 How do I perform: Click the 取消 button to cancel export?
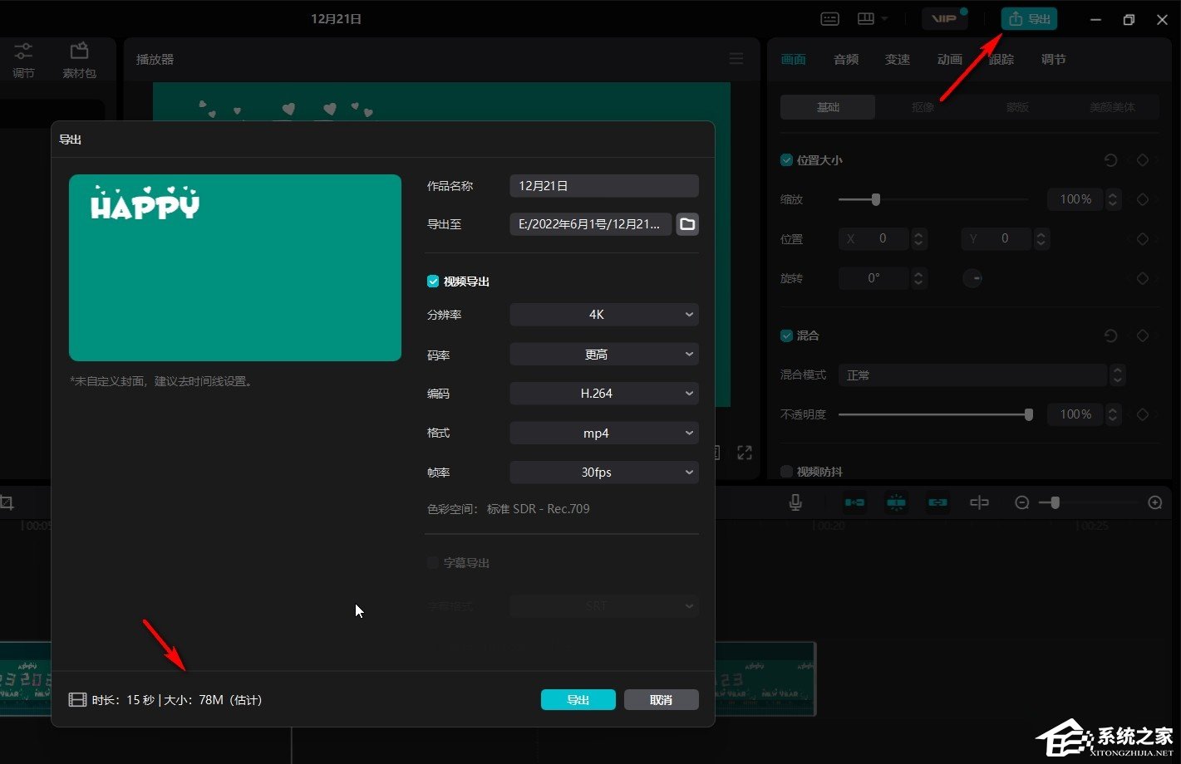661,700
